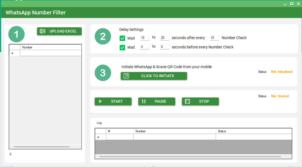The image size is (302, 167).
Task: Click the 'Initiate WhatsApp & Scane QR Code' text
Action: pos(167,67)
